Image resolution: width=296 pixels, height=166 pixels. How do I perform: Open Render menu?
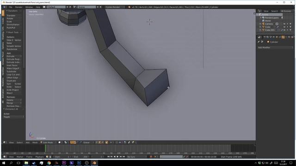[x=18, y=7]
